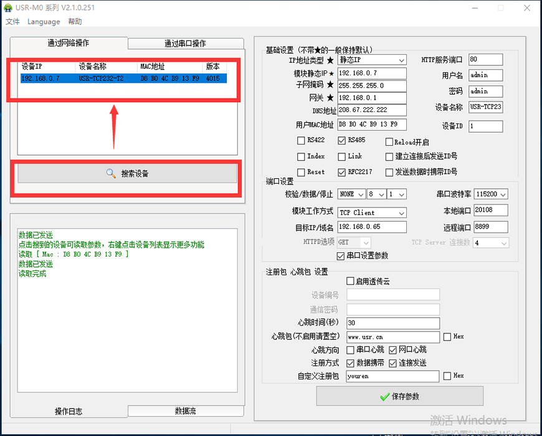Enable the Reload开启 checkbox

(389, 142)
